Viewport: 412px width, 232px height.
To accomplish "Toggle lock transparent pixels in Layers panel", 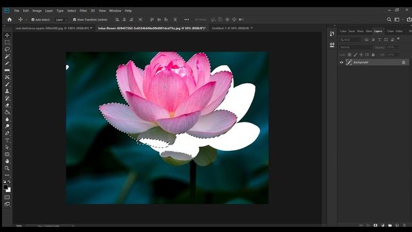I will coord(350,55).
